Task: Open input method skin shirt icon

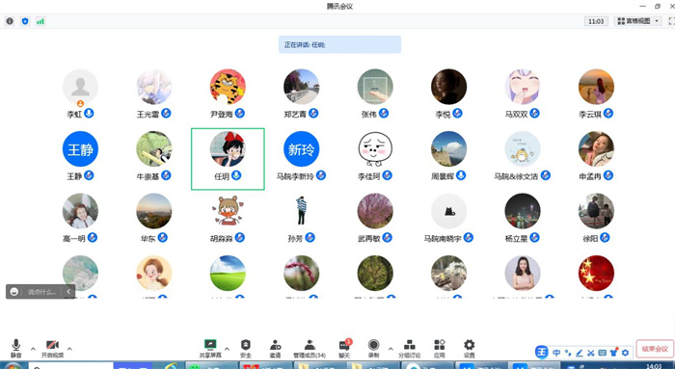Action: (x=613, y=353)
